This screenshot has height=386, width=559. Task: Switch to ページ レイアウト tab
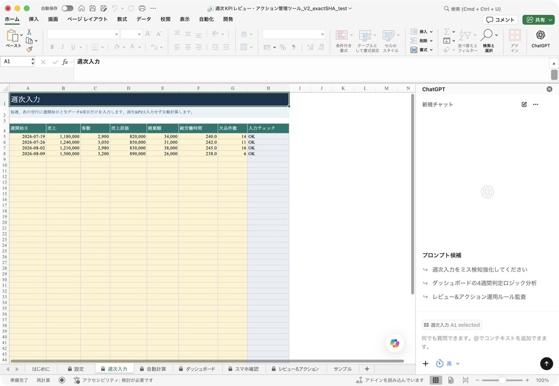pos(87,19)
